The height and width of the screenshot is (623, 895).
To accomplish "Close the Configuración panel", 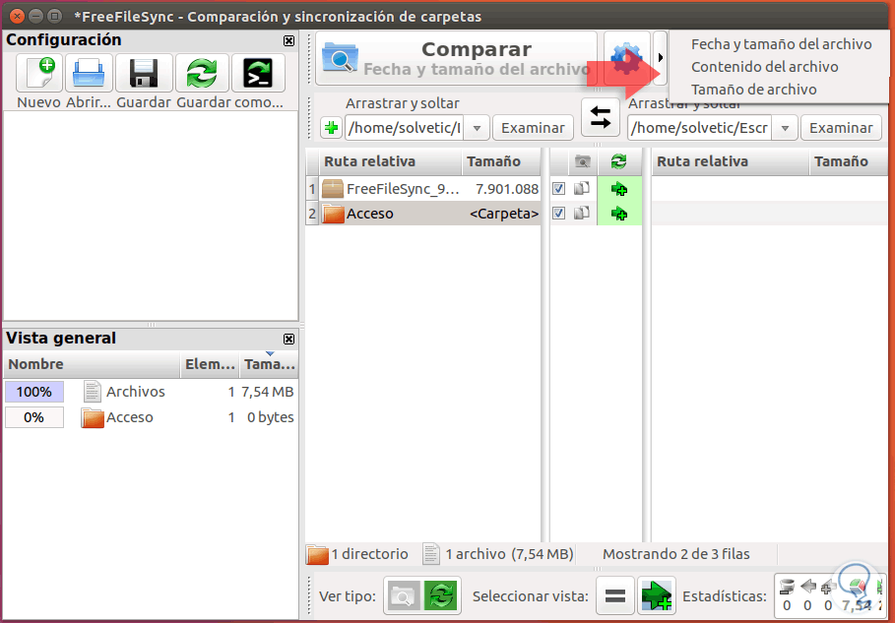I will tap(288, 40).
